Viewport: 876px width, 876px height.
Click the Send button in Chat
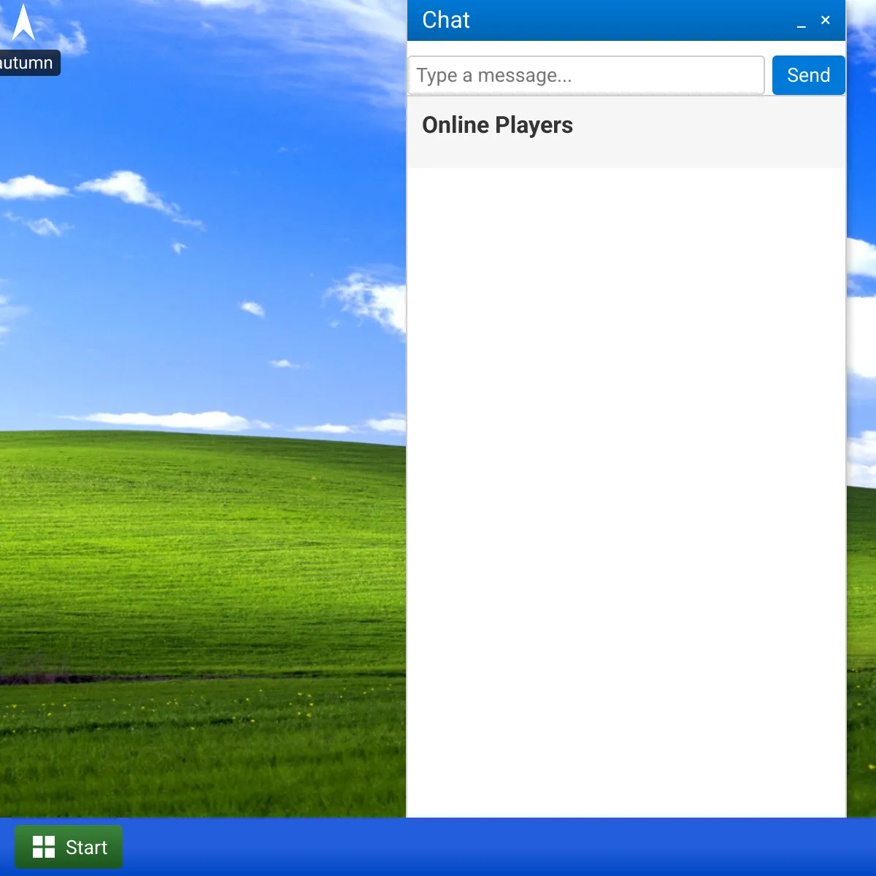tap(808, 75)
